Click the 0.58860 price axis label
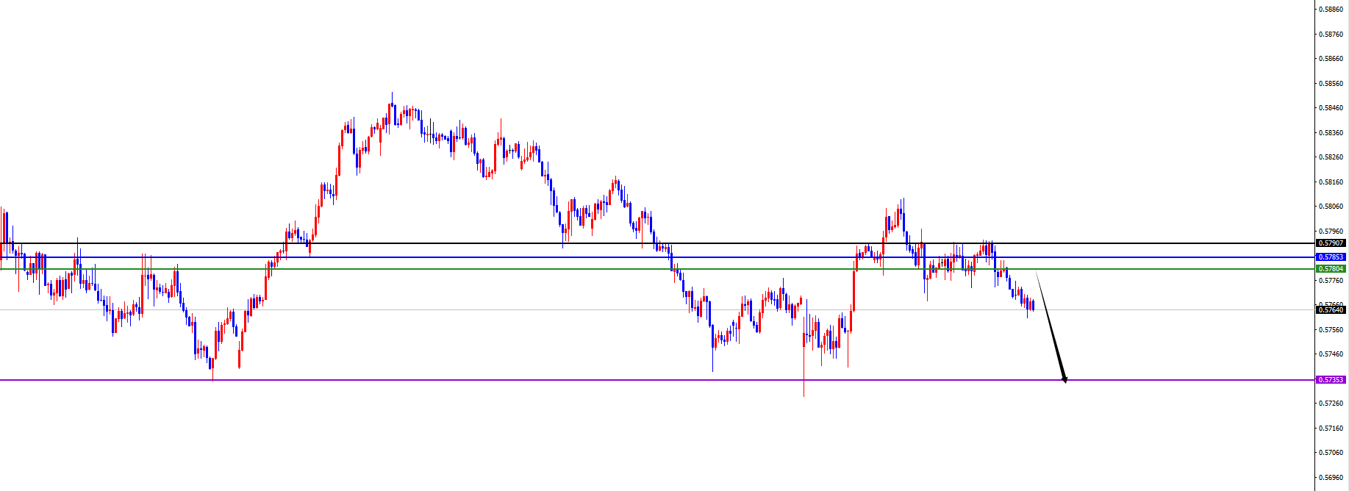This screenshot has height=491, width=1349. tap(1331, 10)
